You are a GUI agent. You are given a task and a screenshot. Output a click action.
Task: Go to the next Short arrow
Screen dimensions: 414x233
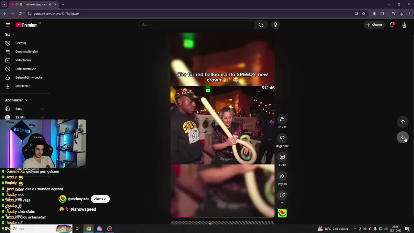(403, 138)
